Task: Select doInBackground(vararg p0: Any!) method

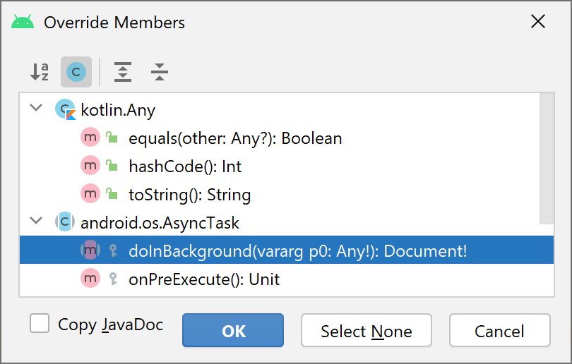Action: 298,251
